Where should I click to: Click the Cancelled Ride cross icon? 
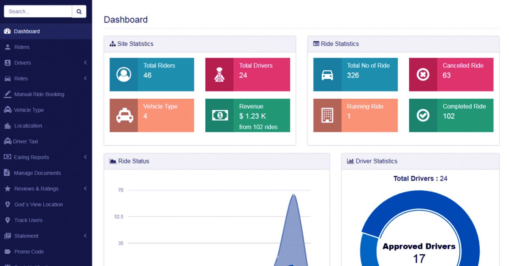point(423,75)
